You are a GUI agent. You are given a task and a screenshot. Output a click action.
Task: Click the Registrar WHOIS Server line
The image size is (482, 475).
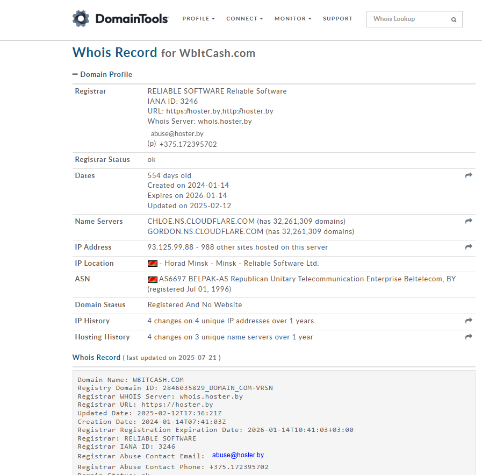tap(160, 396)
